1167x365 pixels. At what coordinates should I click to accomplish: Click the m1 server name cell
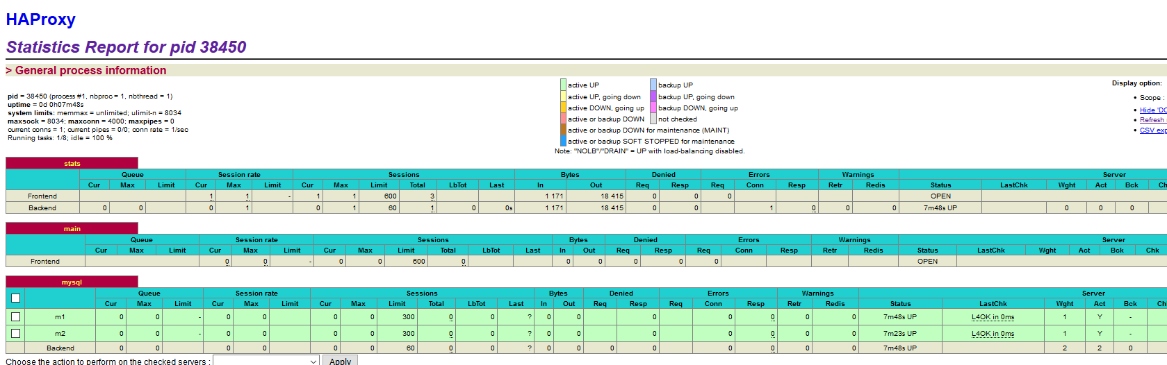[60, 316]
